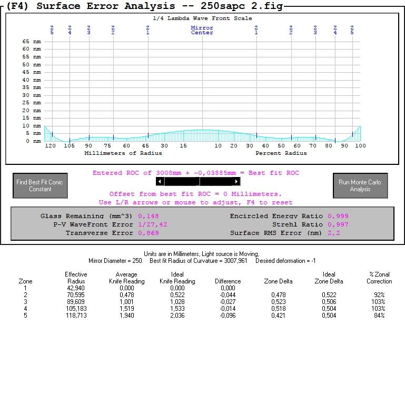Click zone 5 effective radius 118,713
Image resolution: width=405 pixels, height=403 pixels.
point(76,316)
